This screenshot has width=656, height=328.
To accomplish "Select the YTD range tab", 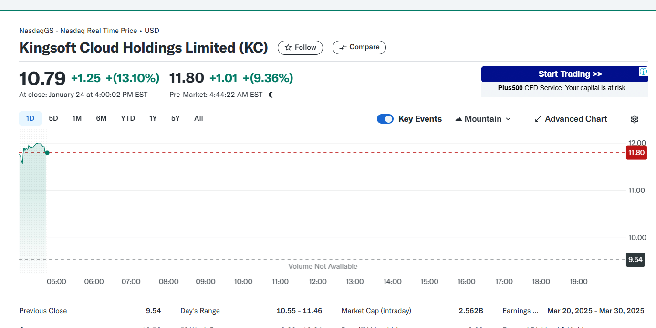I will (x=128, y=118).
